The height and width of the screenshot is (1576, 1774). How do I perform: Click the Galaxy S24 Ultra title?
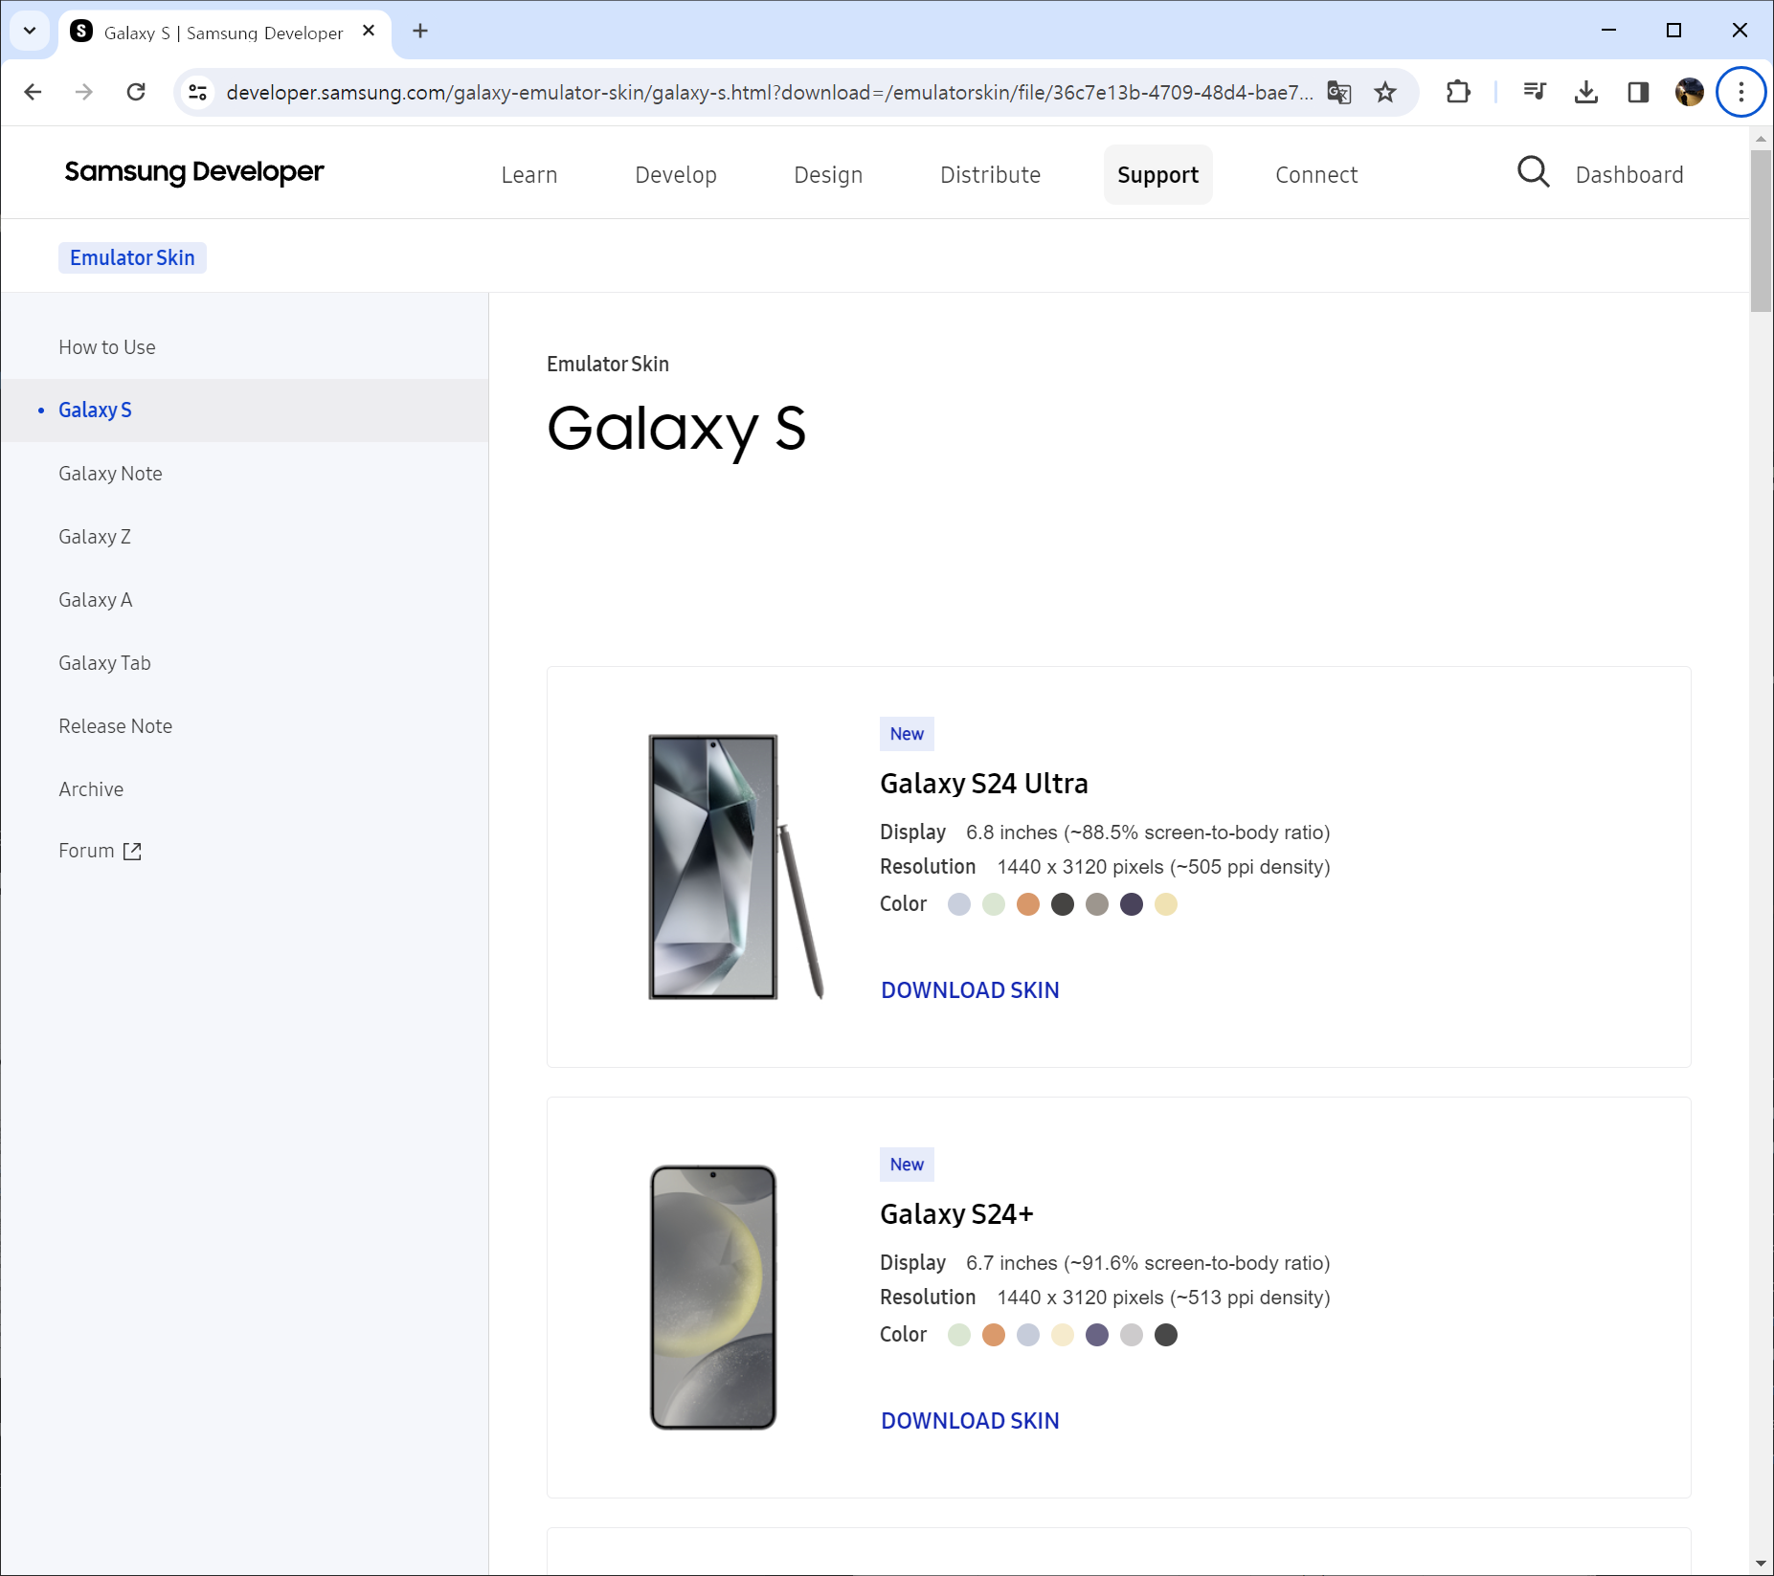click(x=984, y=784)
